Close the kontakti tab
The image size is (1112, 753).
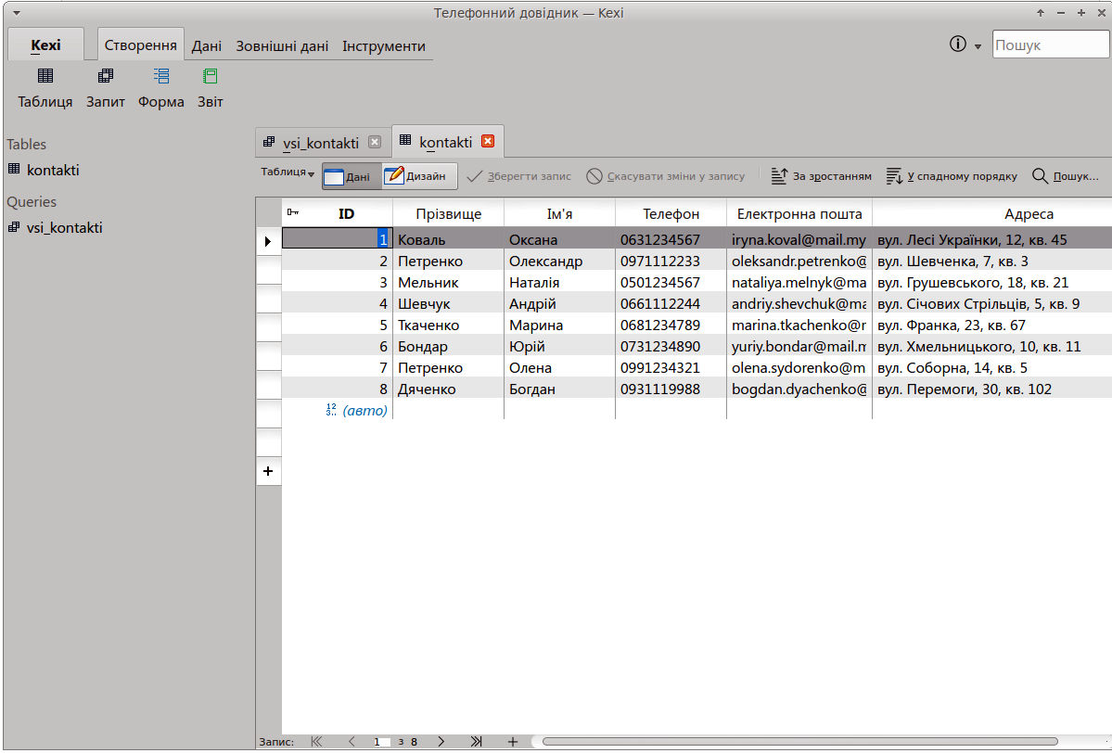[488, 142]
